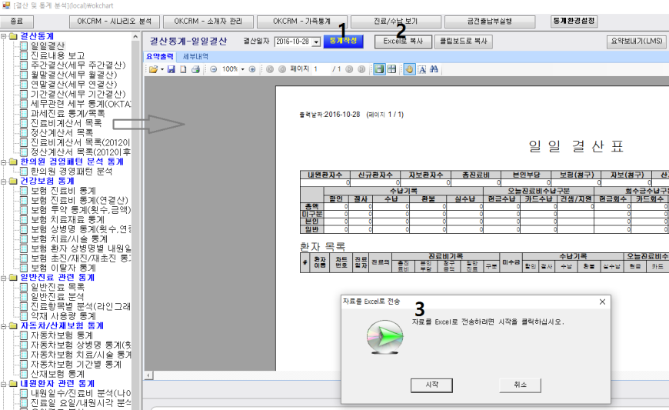
Task: Select 정산계산서 목록 tree item
Action: (x=62, y=132)
